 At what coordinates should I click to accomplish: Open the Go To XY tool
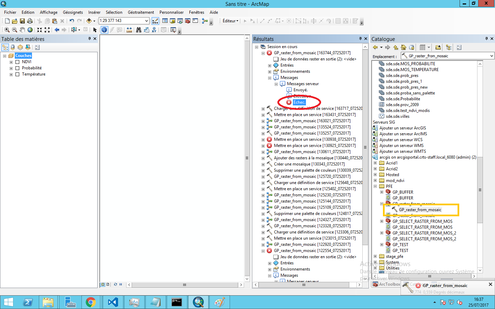click(x=154, y=30)
